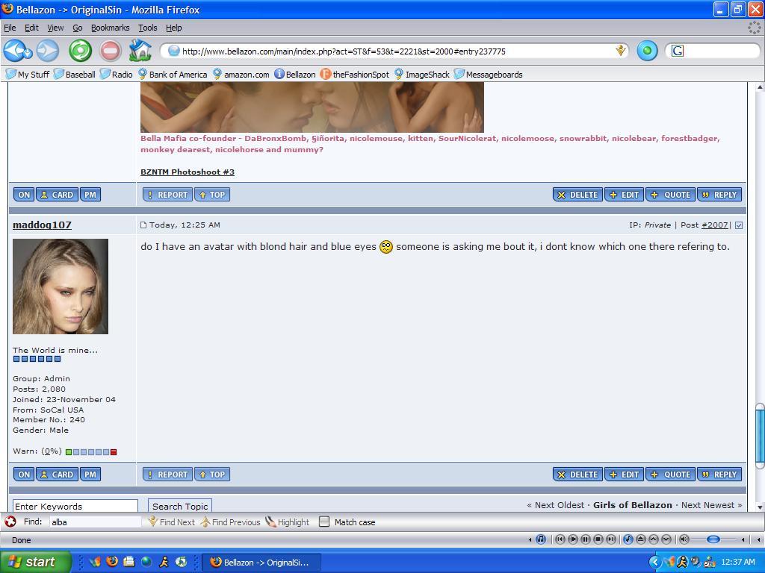
Task: Open the address bar dropdown arrow
Action: (x=620, y=51)
